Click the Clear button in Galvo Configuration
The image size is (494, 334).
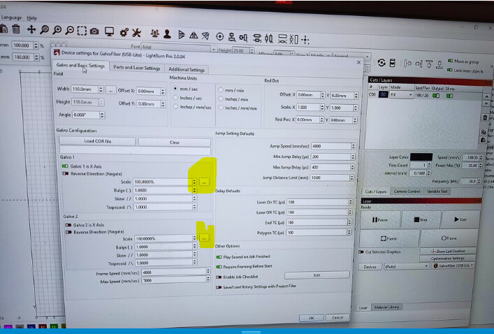click(174, 143)
